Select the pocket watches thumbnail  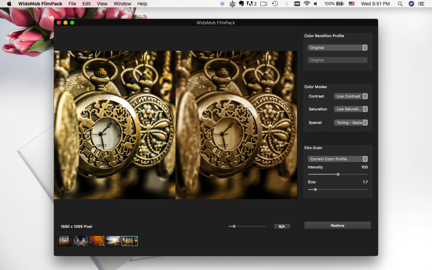[x=130, y=241]
